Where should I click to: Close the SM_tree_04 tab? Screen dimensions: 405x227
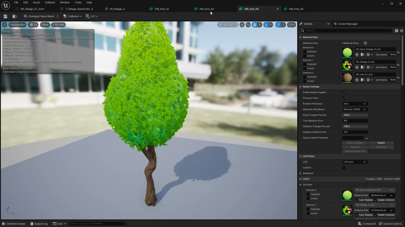pos(278,9)
